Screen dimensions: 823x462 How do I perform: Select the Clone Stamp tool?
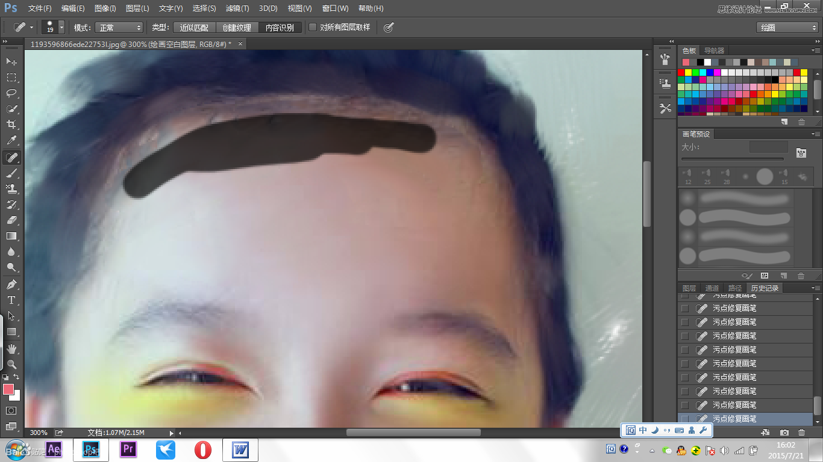pyautogui.click(x=12, y=189)
